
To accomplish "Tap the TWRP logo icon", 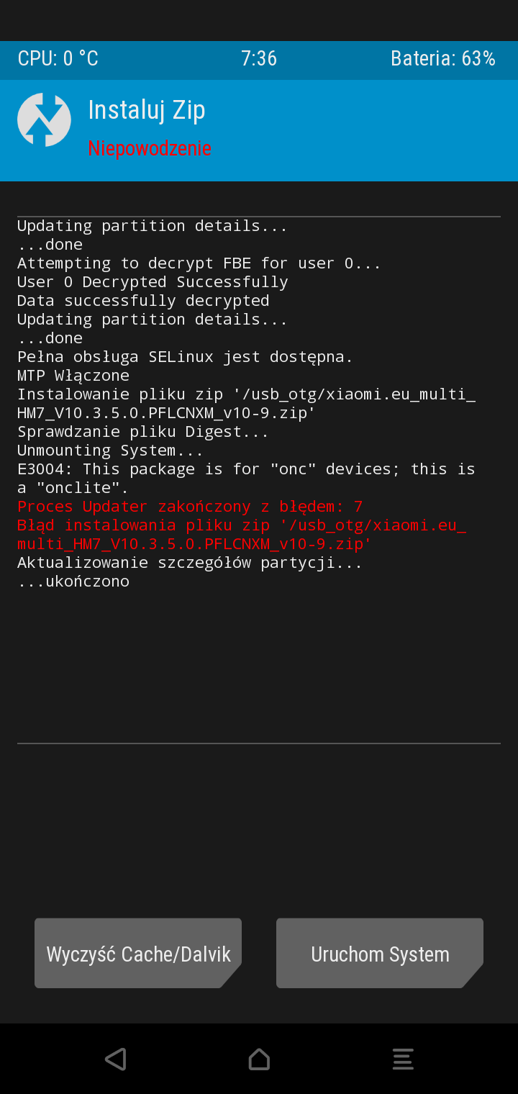I will click(x=44, y=120).
